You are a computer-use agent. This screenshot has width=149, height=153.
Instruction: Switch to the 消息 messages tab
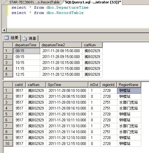click(30, 38)
